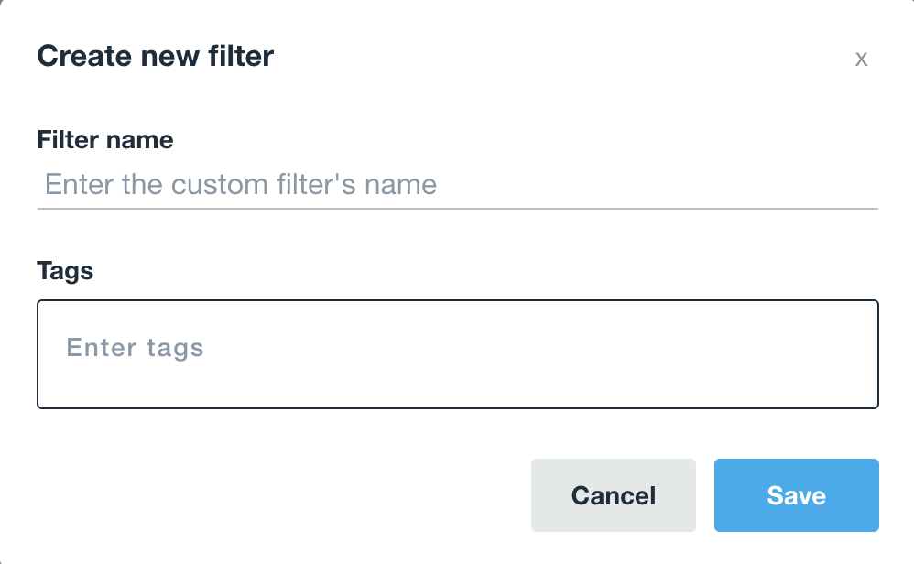Activate the bordered tags text area
This screenshot has width=914, height=564.
[x=457, y=353]
